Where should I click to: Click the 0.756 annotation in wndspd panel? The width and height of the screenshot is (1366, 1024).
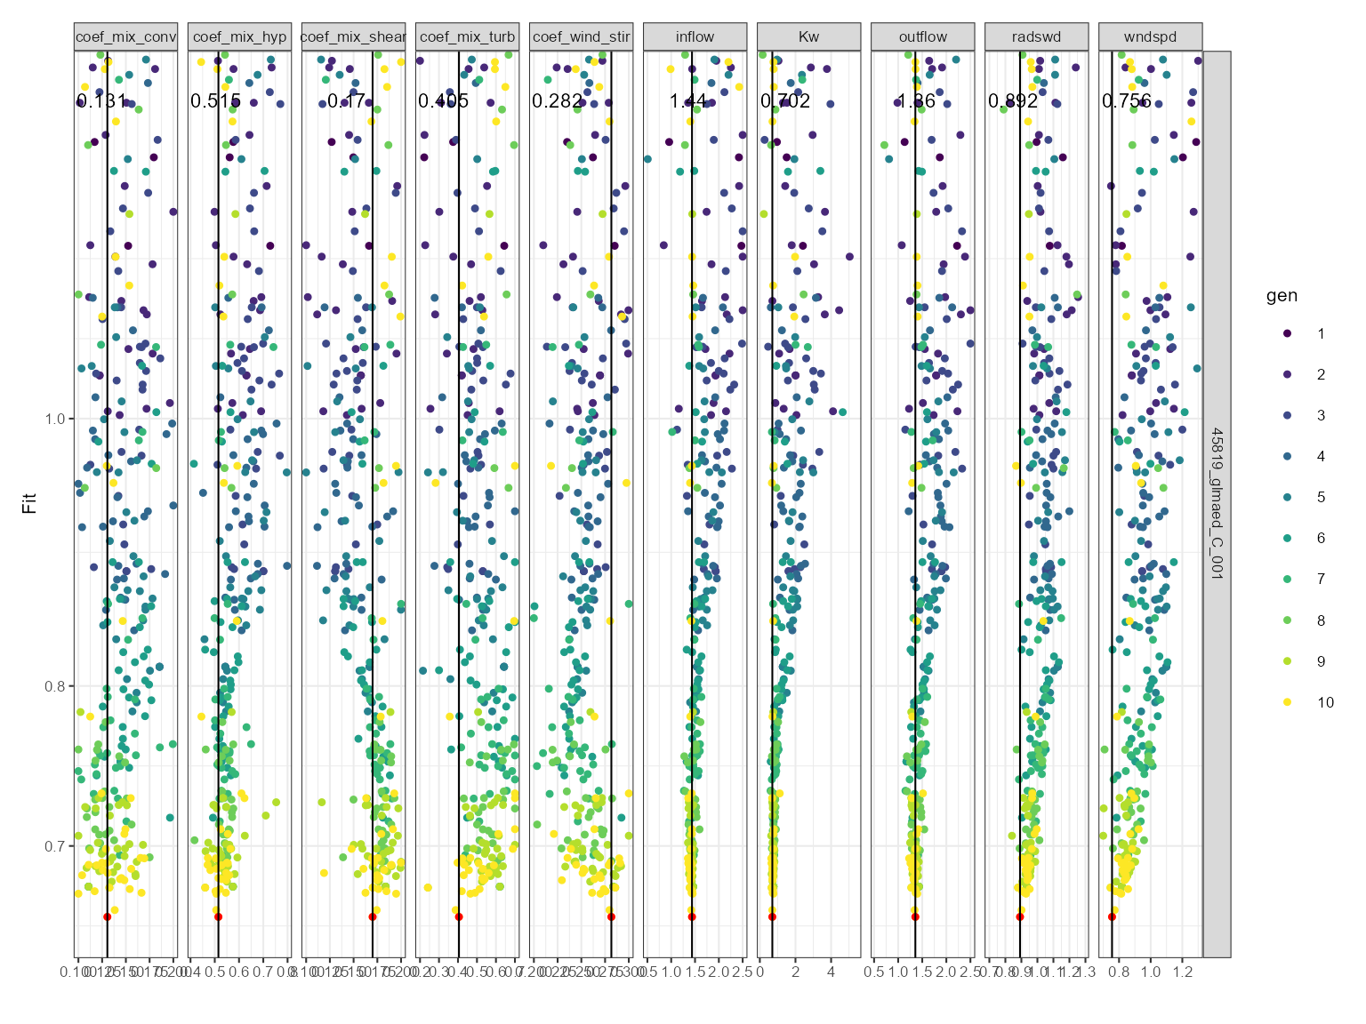pyautogui.click(x=1126, y=101)
